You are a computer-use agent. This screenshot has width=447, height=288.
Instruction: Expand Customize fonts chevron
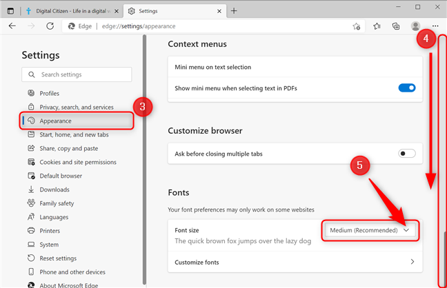point(413,262)
